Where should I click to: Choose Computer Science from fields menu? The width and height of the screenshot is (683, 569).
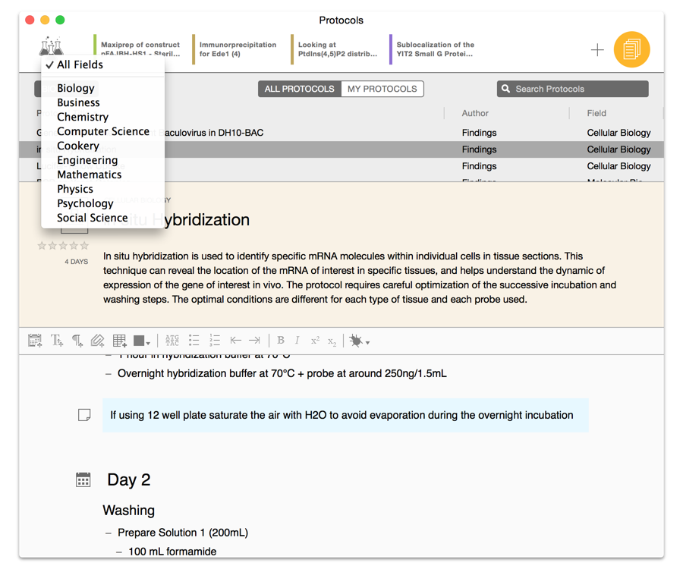click(103, 131)
